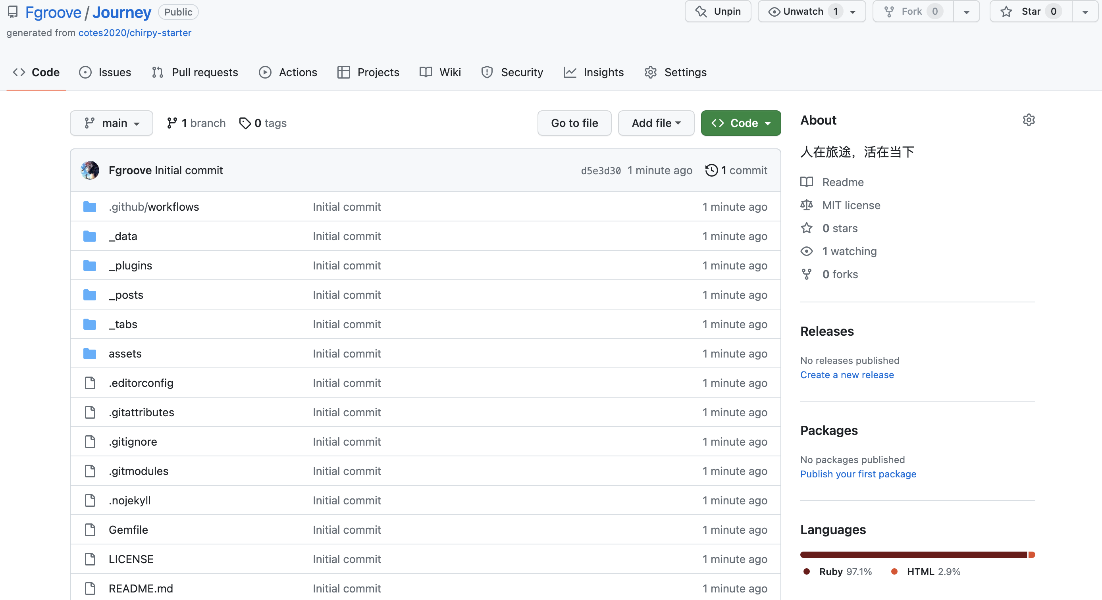Toggle Star on this repository

click(1030, 12)
